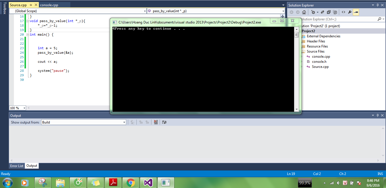Screen dimensions: 386x188
Task: Switch to the Error List tab
Action: 17,166
